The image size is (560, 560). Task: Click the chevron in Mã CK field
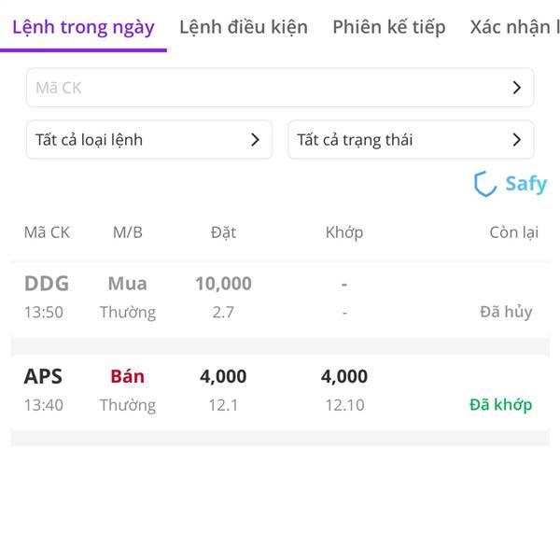(x=516, y=88)
